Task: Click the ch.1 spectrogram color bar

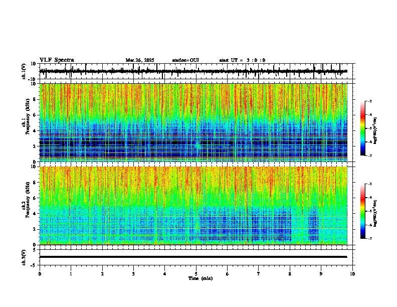Action: click(x=363, y=128)
